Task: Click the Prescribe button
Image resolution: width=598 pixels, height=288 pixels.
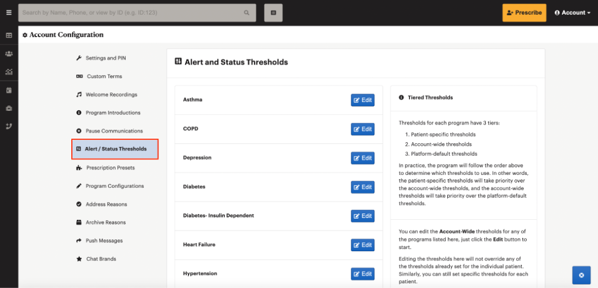Action: [x=524, y=12]
